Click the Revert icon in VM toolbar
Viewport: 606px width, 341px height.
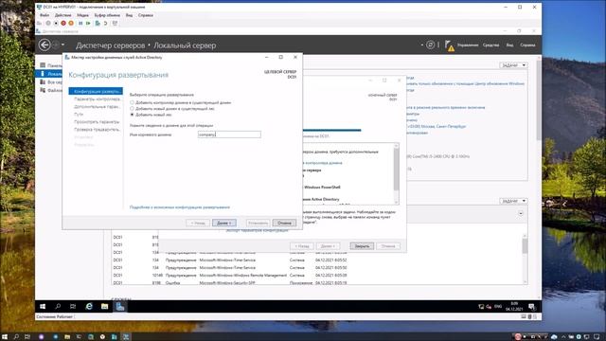pos(105,23)
